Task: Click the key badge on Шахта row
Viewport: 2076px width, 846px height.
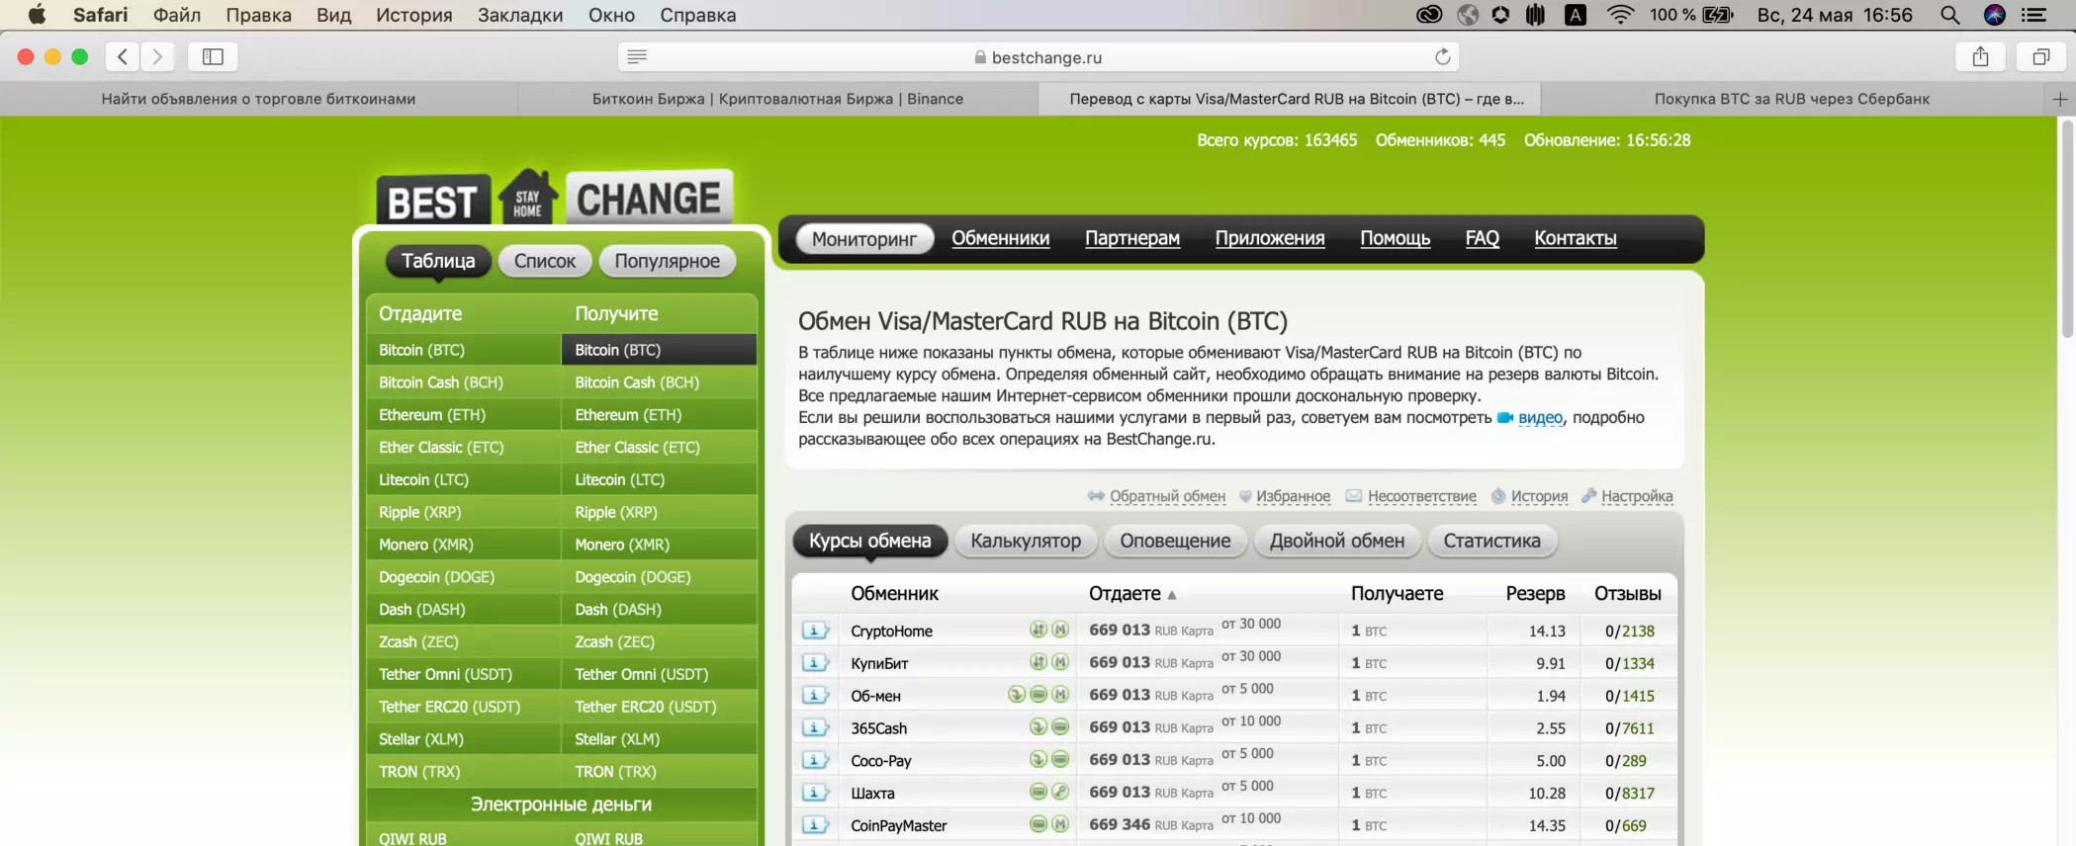Action: pos(1060,792)
